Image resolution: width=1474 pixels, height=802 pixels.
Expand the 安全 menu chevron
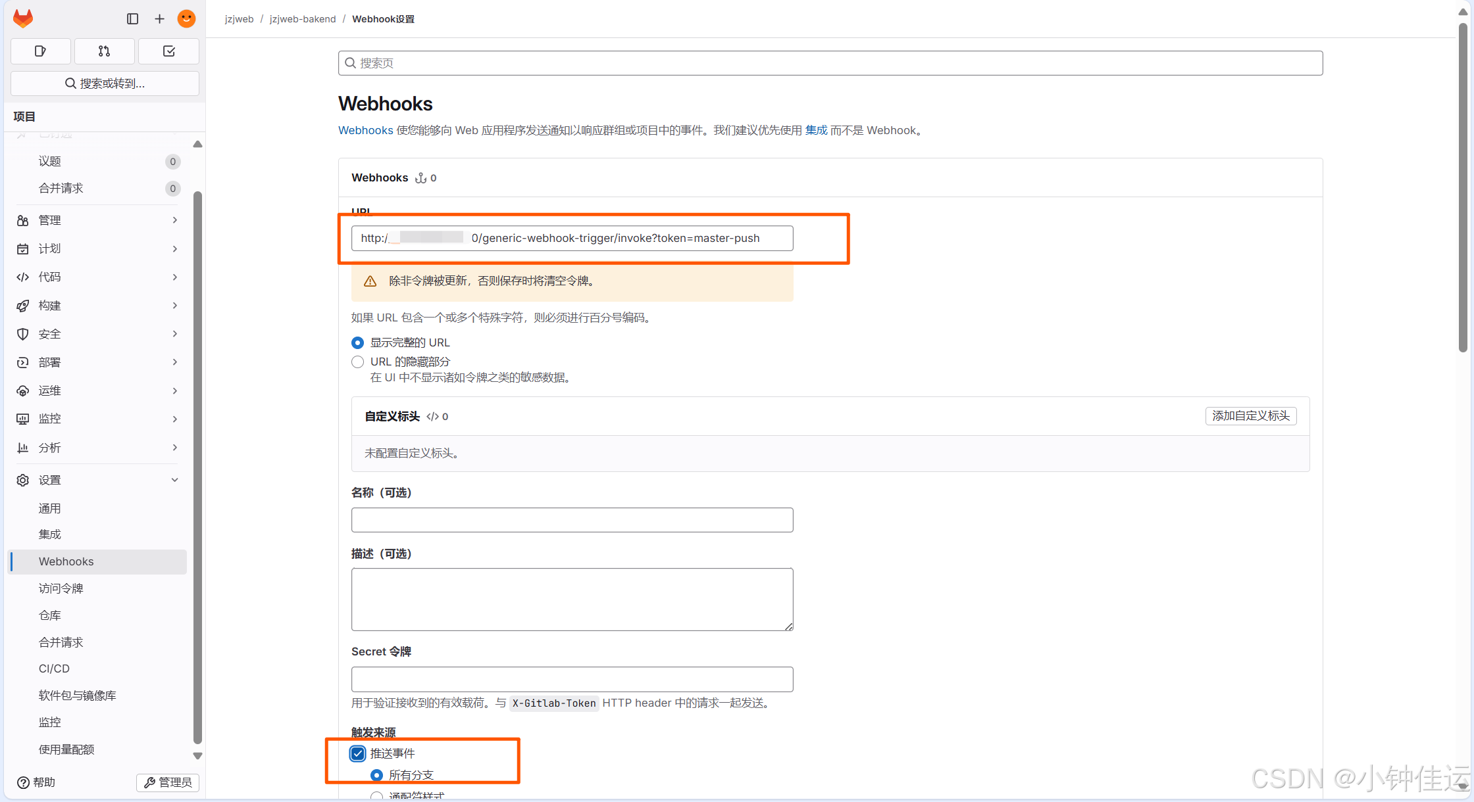point(175,334)
